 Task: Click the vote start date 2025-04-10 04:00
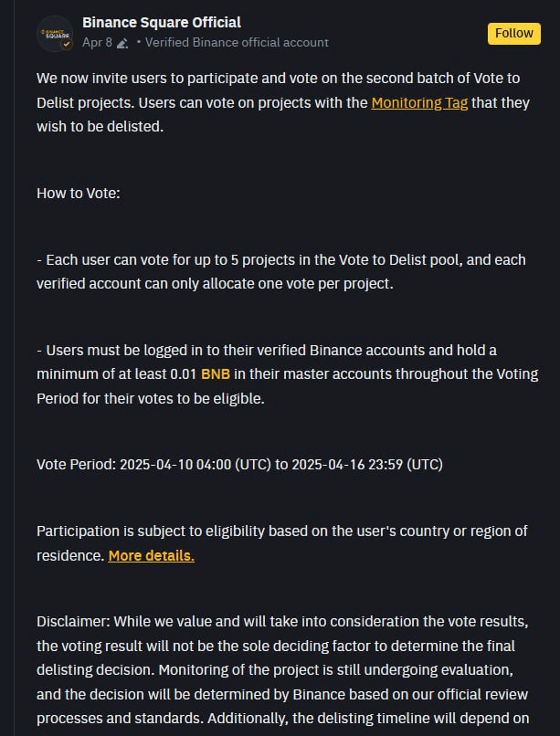pos(176,465)
